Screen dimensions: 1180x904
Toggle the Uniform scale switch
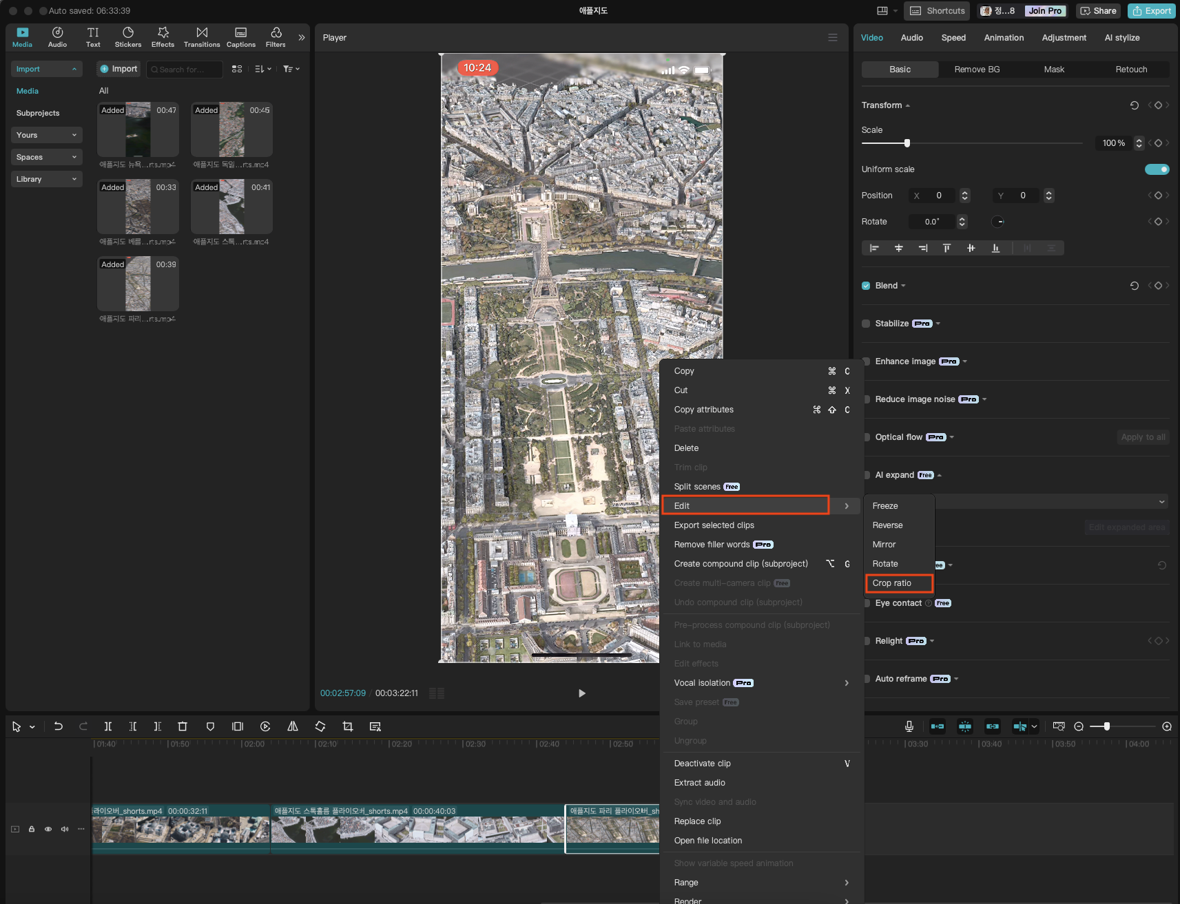click(x=1157, y=169)
